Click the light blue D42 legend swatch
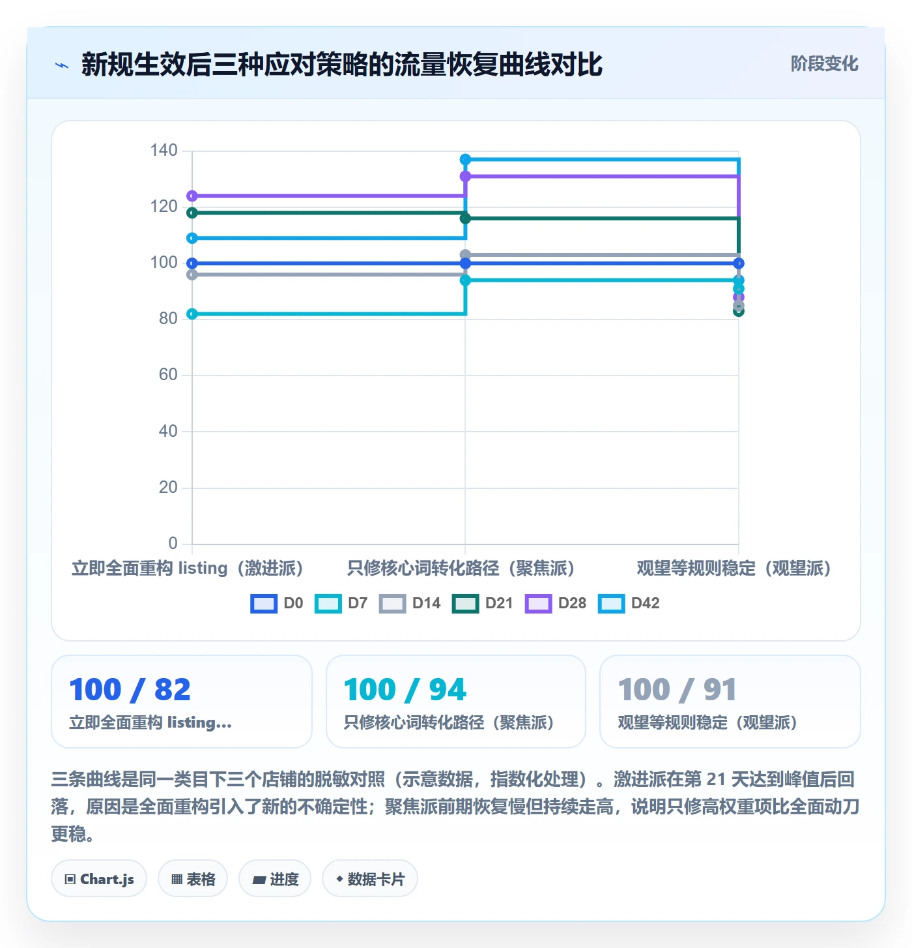The image size is (912, 948). click(x=611, y=604)
